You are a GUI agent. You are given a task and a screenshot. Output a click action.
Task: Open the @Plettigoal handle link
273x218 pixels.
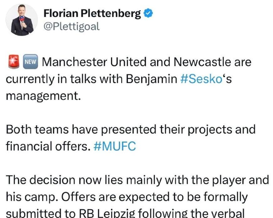pos(71,26)
